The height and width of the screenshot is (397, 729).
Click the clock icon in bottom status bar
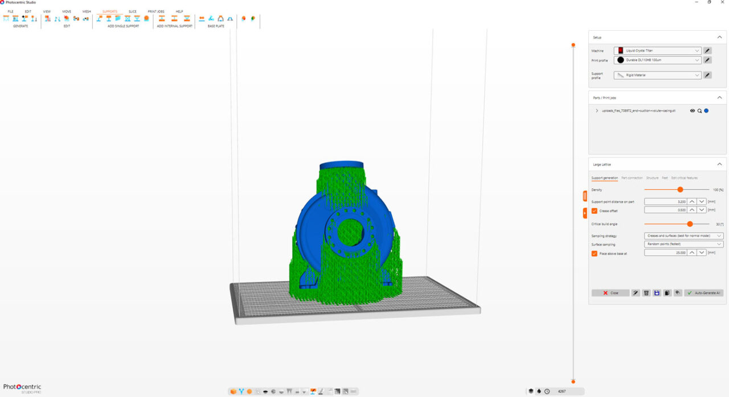(547, 391)
